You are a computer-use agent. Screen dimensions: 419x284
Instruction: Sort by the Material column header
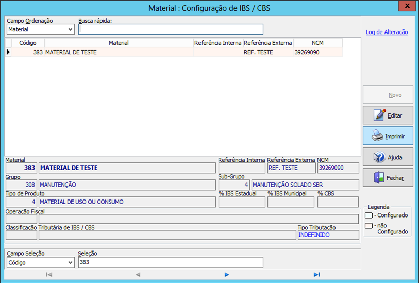(119, 43)
